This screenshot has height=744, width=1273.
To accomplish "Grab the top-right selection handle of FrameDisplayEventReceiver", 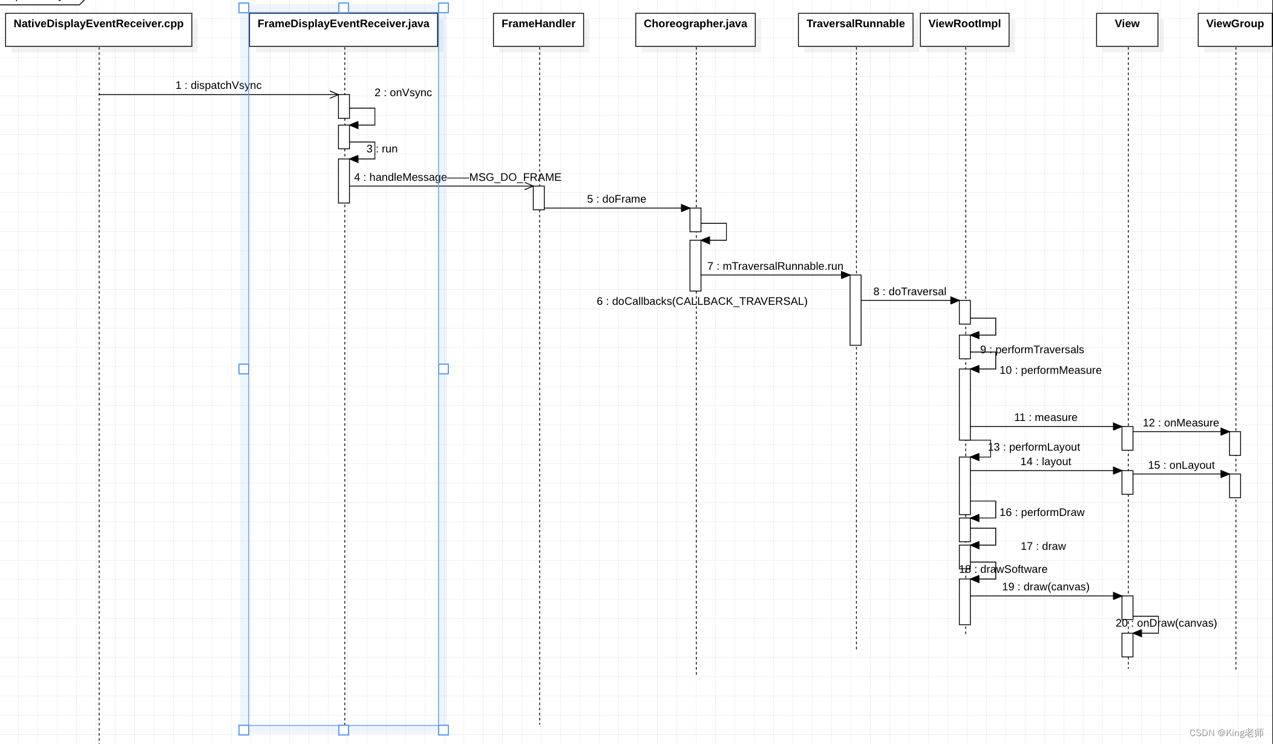I will (443, 8).
